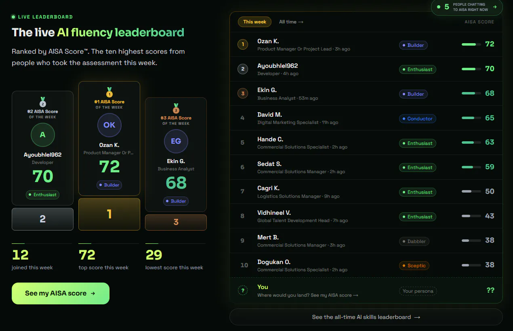Click the Dabbler tag in Mert B.'s row
This screenshot has width=513, height=331.
(x=414, y=241)
